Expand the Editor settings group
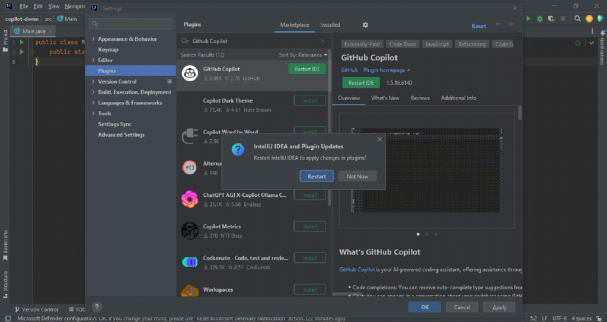607x322 pixels. (x=93, y=60)
